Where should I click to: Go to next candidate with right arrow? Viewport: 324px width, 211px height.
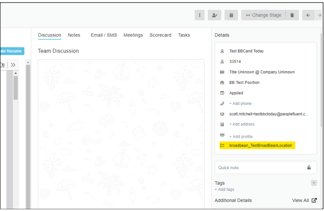coord(319,15)
